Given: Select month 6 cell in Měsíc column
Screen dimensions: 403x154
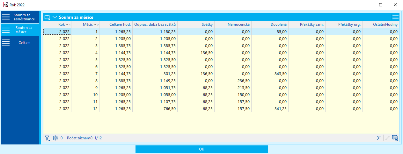Looking at the screenshot, I should click(85, 66).
